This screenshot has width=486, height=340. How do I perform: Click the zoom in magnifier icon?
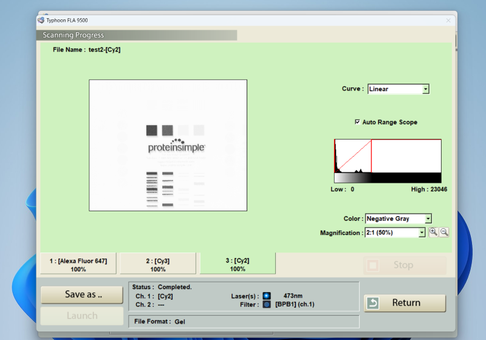tap(433, 233)
